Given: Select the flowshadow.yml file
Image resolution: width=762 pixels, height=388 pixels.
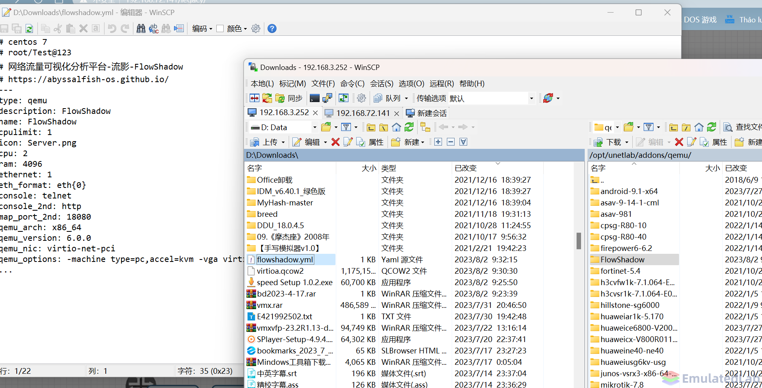Looking at the screenshot, I should click(285, 259).
